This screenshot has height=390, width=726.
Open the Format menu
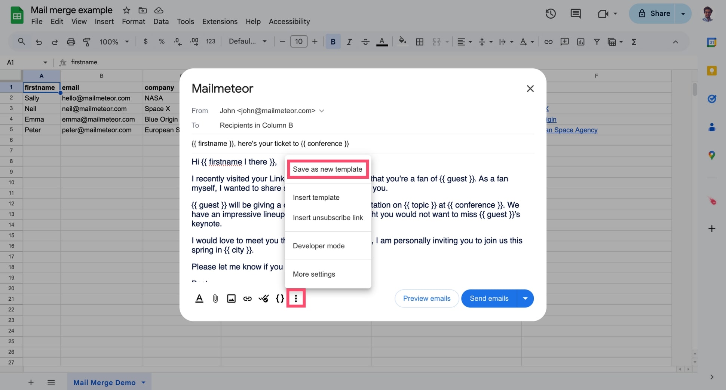pos(133,21)
